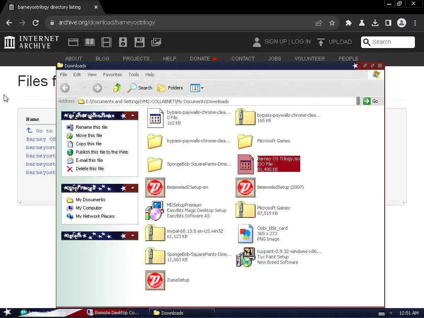Select the BejeweledSetup (2007) icon
The height and width of the screenshot is (318, 424).
(x=246, y=188)
